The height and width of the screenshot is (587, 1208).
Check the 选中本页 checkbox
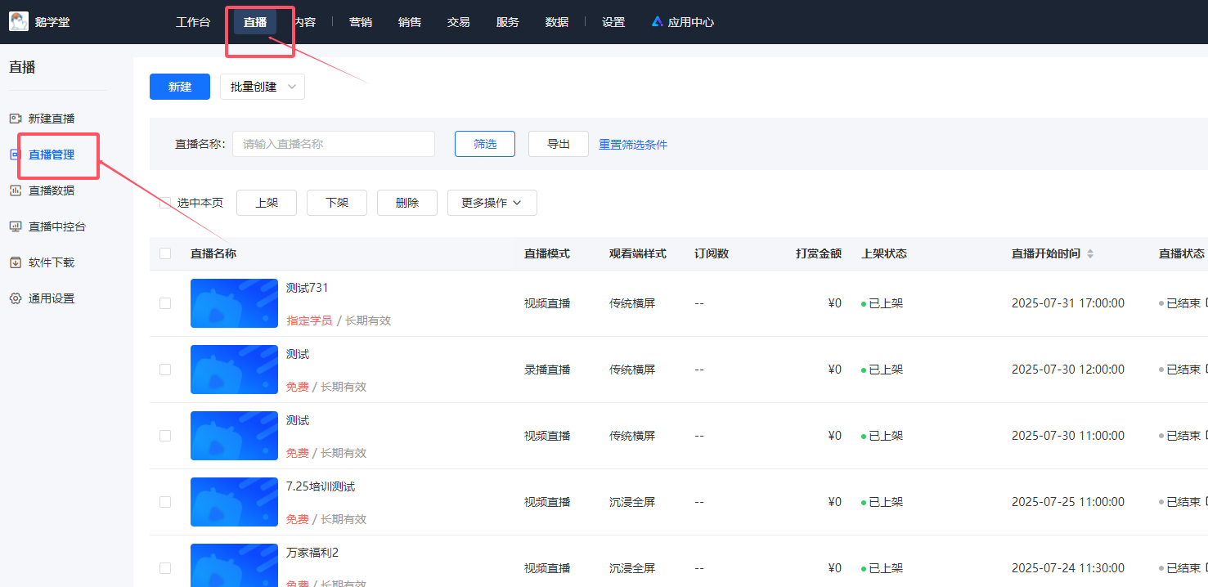coord(165,203)
